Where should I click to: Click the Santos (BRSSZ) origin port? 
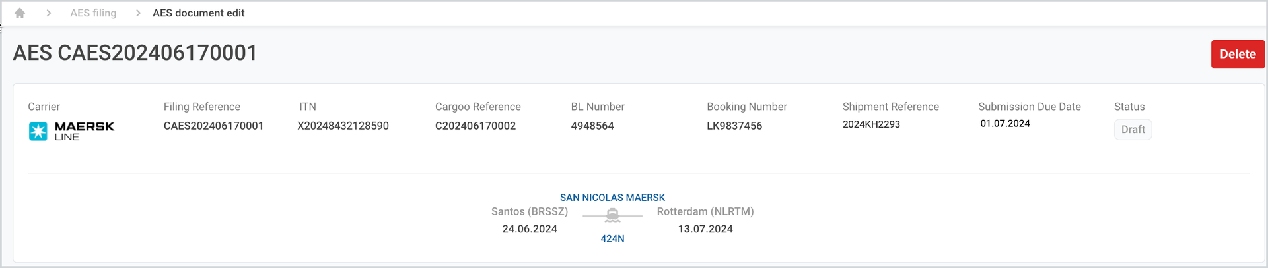point(530,211)
